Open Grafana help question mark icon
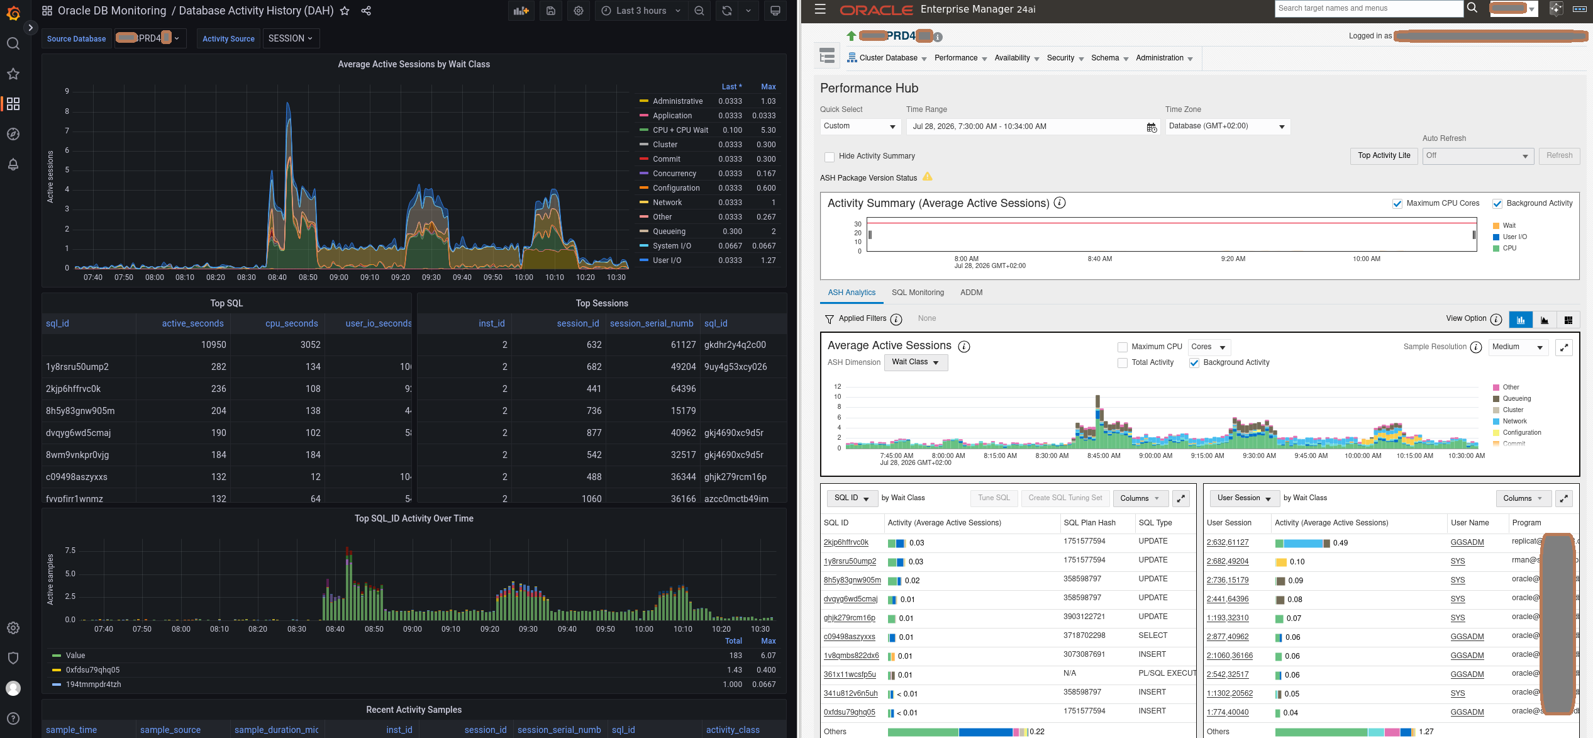 click(13, 718)
